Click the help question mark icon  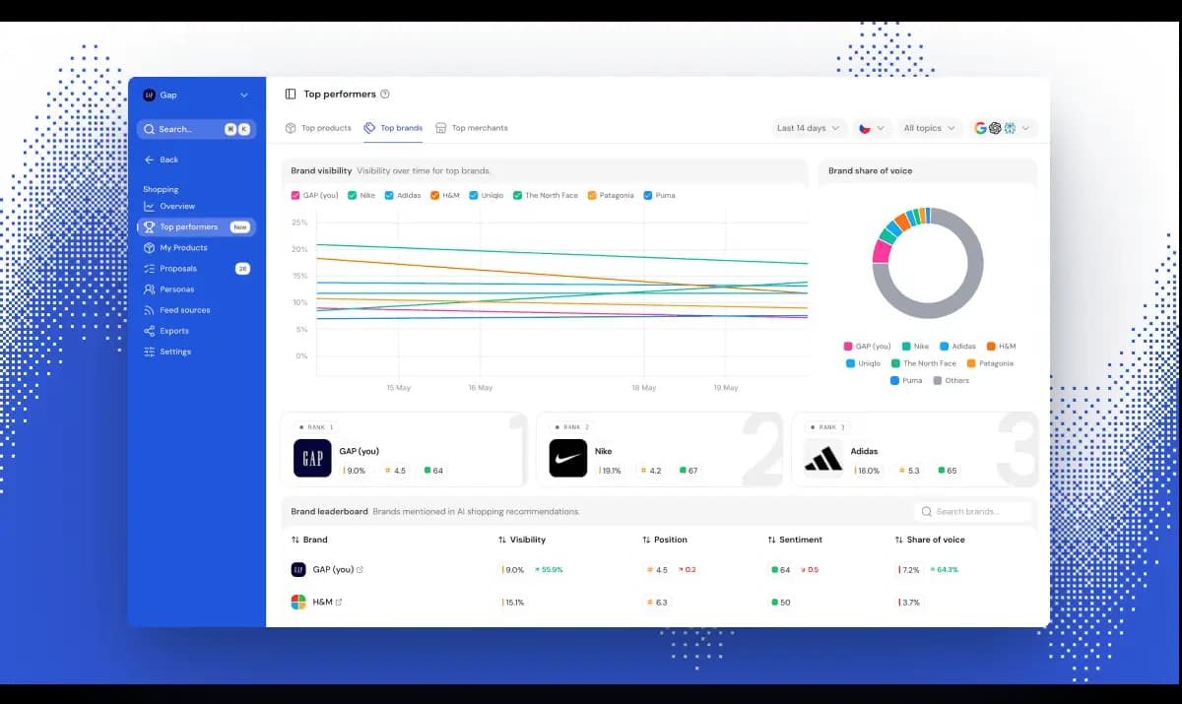[x=385, y=95]
